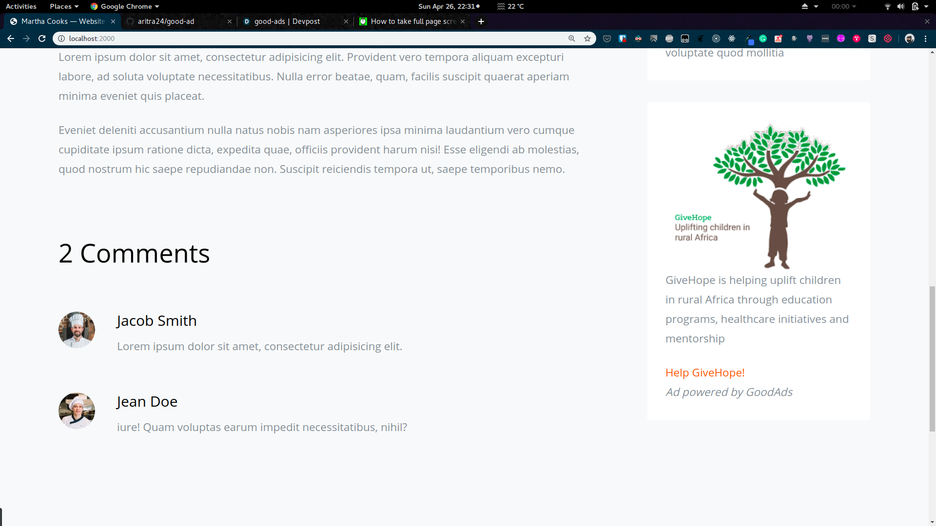Click Jacob Smith's avatar photo

click(x=77, y=330)
